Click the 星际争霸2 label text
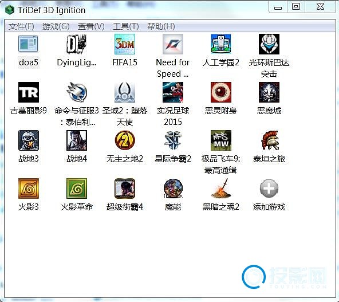This screenshot has height=302, width=339. [173, 159]
